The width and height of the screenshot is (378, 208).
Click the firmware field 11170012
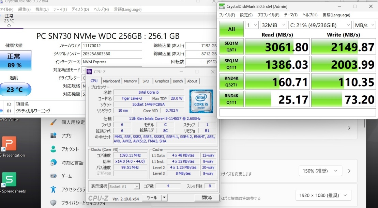111,46
